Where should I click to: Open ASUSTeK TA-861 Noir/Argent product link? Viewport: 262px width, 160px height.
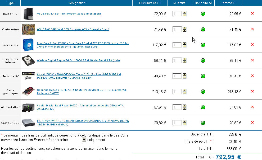click(x=69, y=14)
